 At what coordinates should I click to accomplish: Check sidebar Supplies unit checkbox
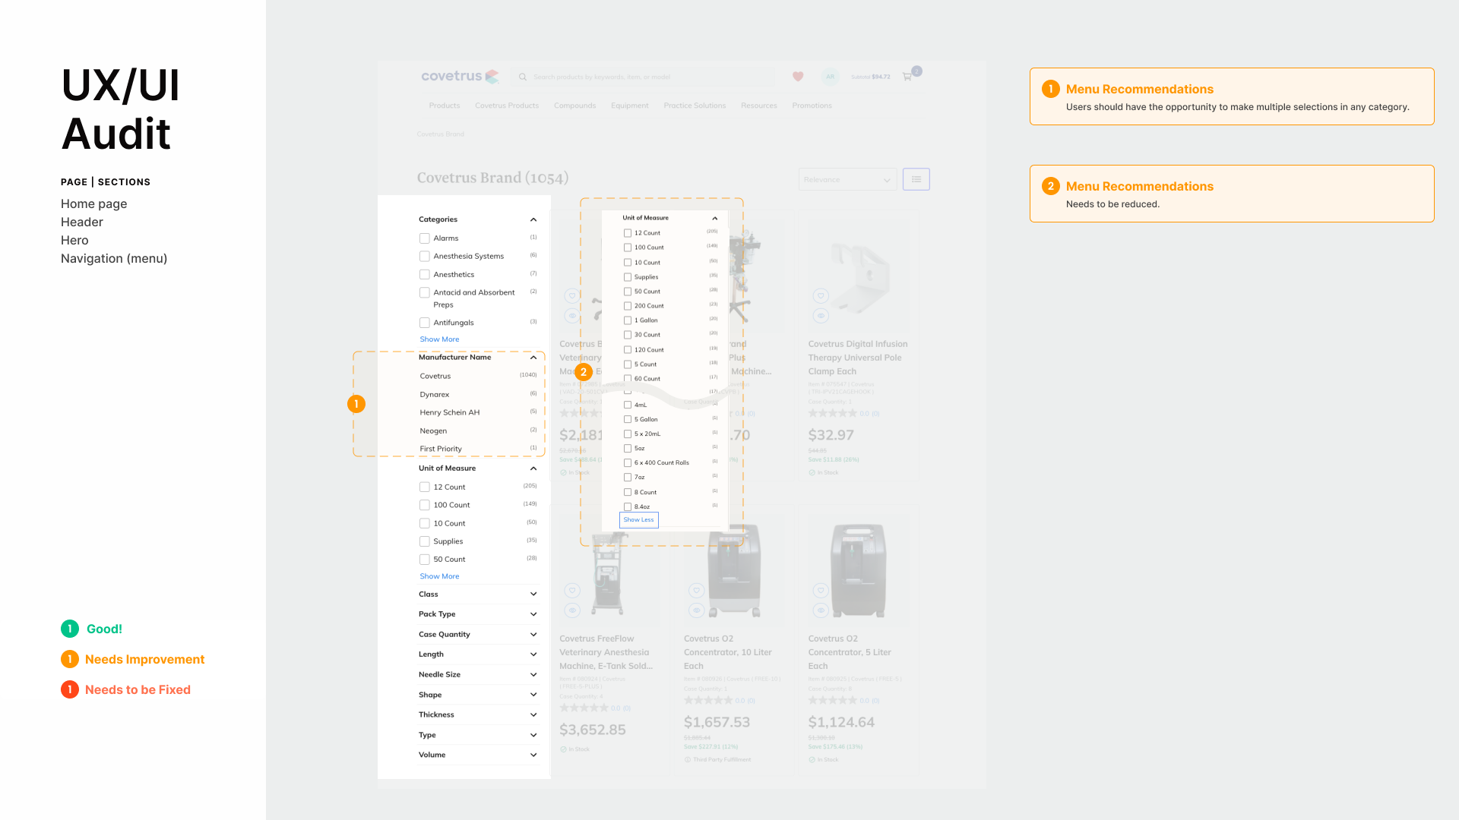point(425,541)
